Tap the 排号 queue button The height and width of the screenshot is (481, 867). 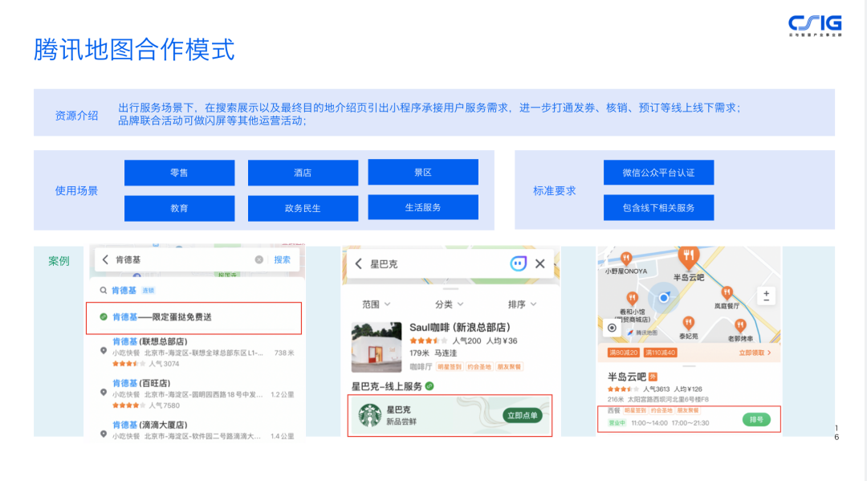(756, 420)
